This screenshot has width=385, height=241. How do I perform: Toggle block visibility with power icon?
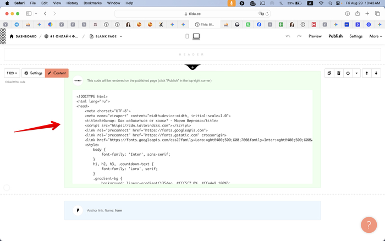(x=348, y=73)
